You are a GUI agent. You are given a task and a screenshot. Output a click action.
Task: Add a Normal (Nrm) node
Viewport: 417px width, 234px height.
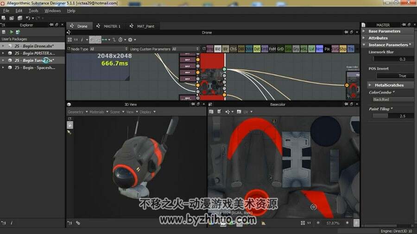coord(319,49)
